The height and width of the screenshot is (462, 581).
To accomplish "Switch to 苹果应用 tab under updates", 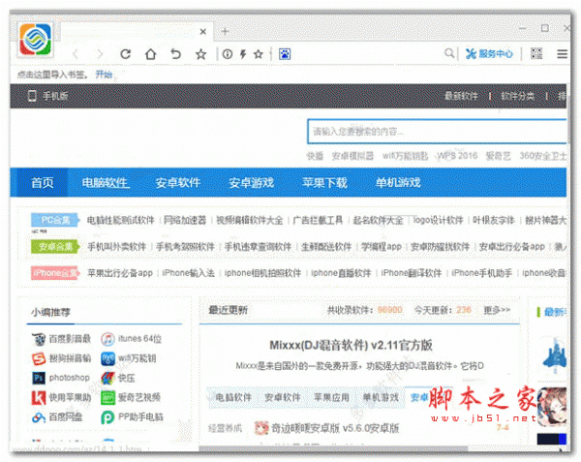I will point(331,398).
